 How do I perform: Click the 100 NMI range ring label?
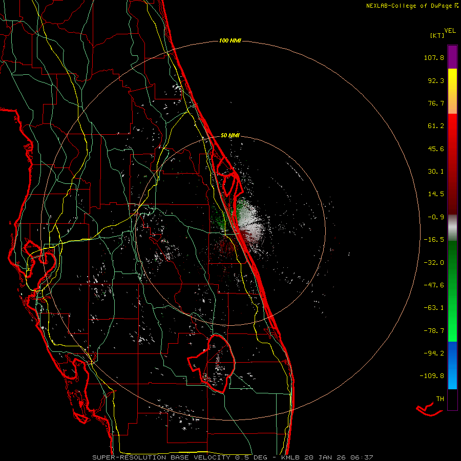tap(230, 40)
